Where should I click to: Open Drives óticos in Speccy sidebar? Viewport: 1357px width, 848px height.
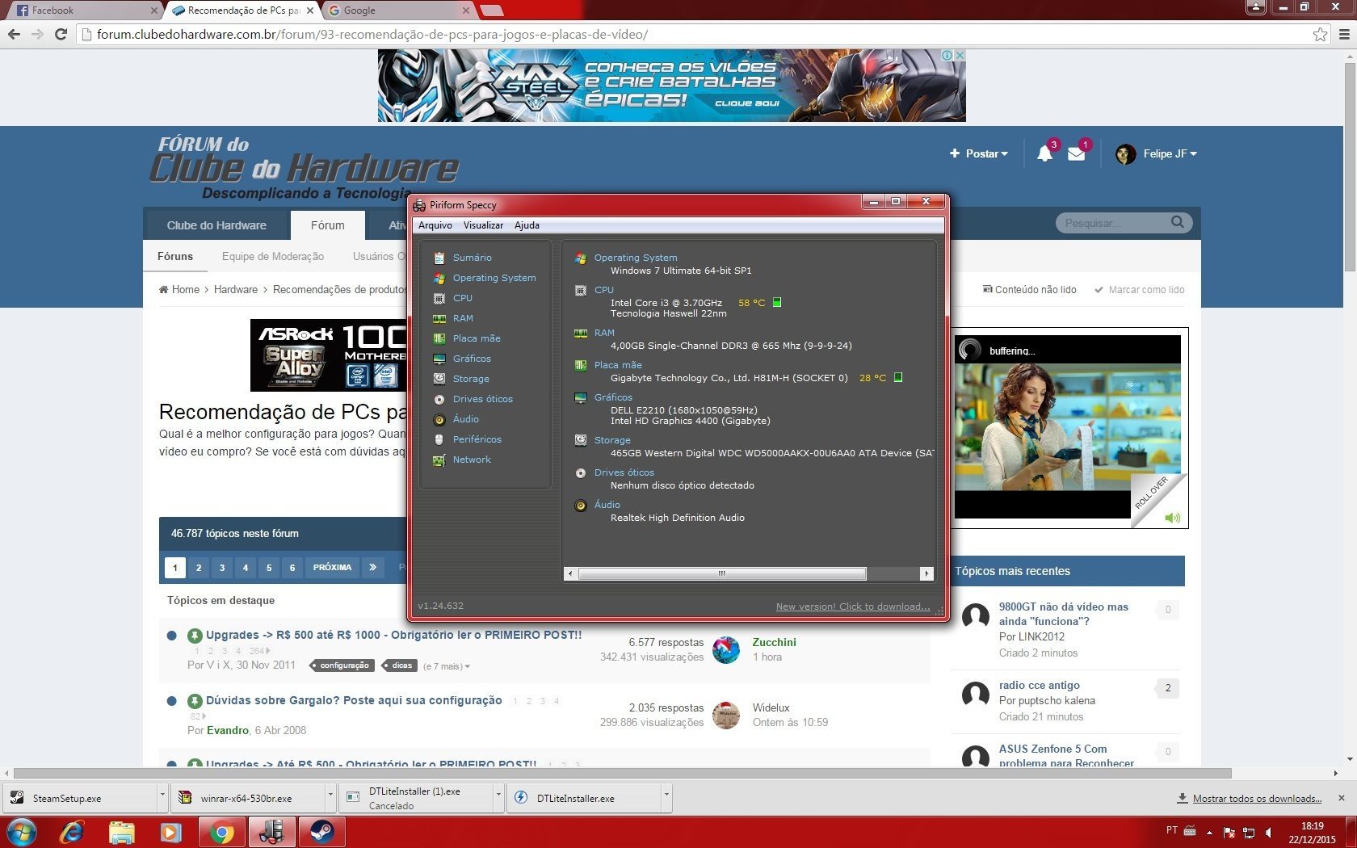tap(482, 399)
